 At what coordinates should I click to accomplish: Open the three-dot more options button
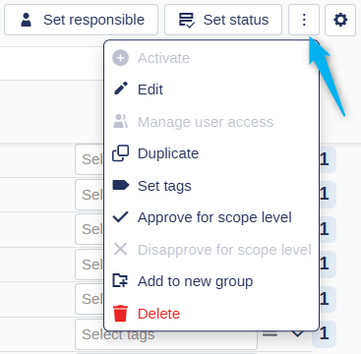point(304,20)
